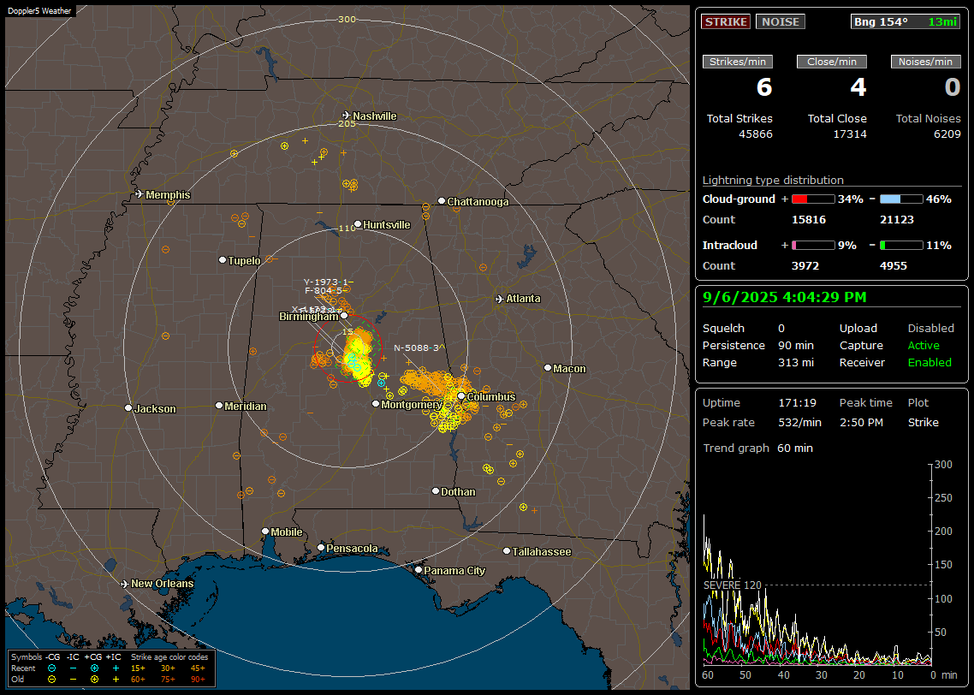974x695 pixels.
Task: Click the Y-1973-1 storm track label
Action: [326, 282]
